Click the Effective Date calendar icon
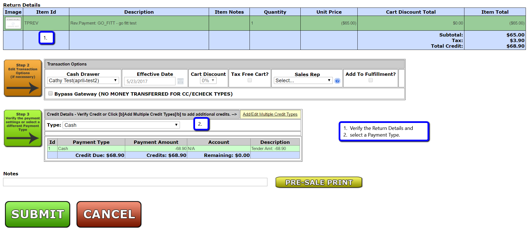The height and width of the screenshot is (235, 527). (x=181, y=81)
